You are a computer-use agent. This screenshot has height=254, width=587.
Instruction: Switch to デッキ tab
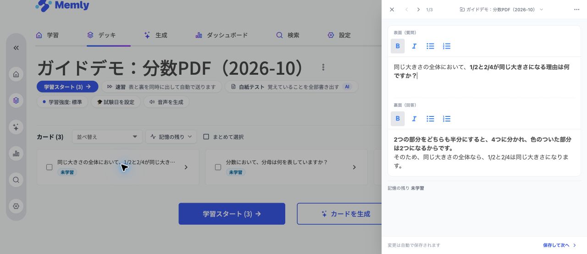pyautogui.click(x=101, y=35)
